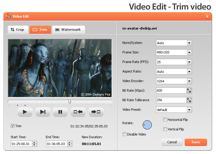This screenshot has width=216, height=154.
Task: Set trim end point marker button
Action: (96, 112)
